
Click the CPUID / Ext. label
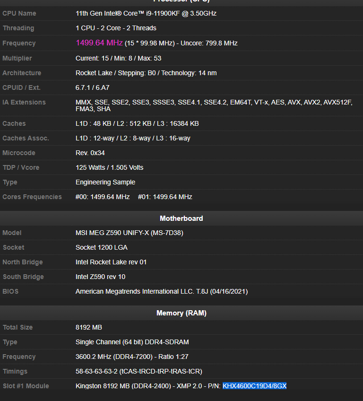pyautogui.click(x=21, y=87)
